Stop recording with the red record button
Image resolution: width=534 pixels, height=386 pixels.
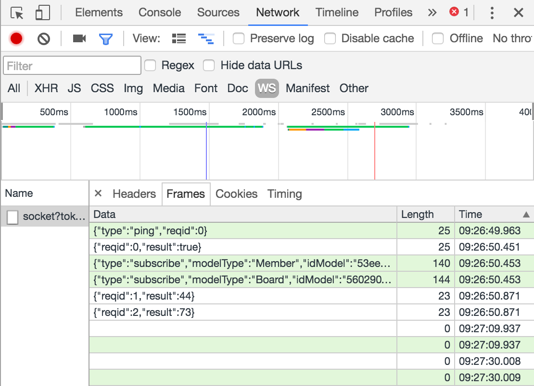[x=16, y=38]
